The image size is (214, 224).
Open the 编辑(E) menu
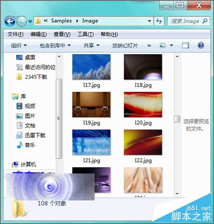pyautogui.click(x=39, y=34)
